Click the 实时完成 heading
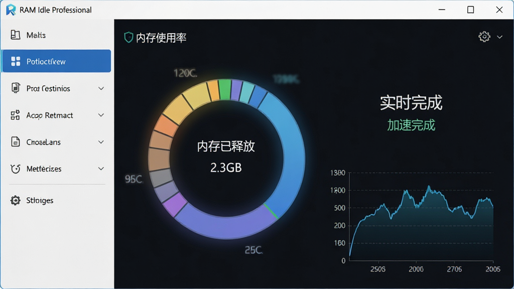The height and width of the screenshot is (289, 514). point(411,102)
